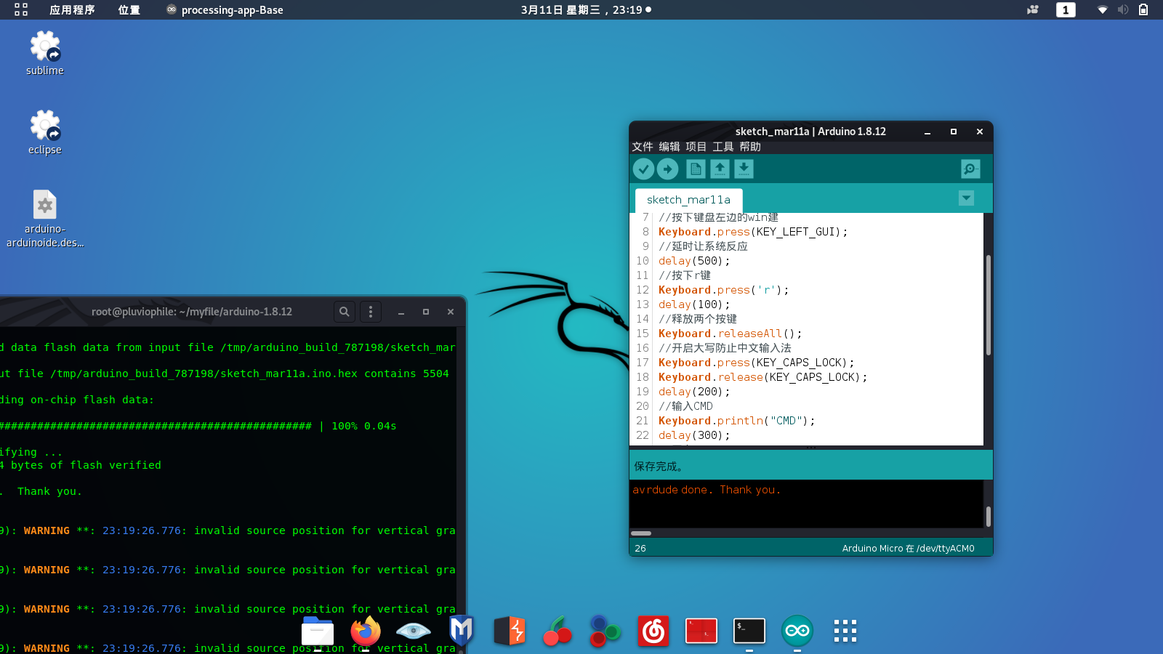Open the 位置 top bar menu
This screenshot has height=654, width=1163.
129,9
